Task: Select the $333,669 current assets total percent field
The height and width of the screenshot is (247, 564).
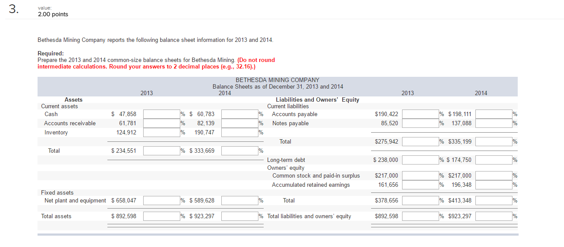Action: pos(240,151)
